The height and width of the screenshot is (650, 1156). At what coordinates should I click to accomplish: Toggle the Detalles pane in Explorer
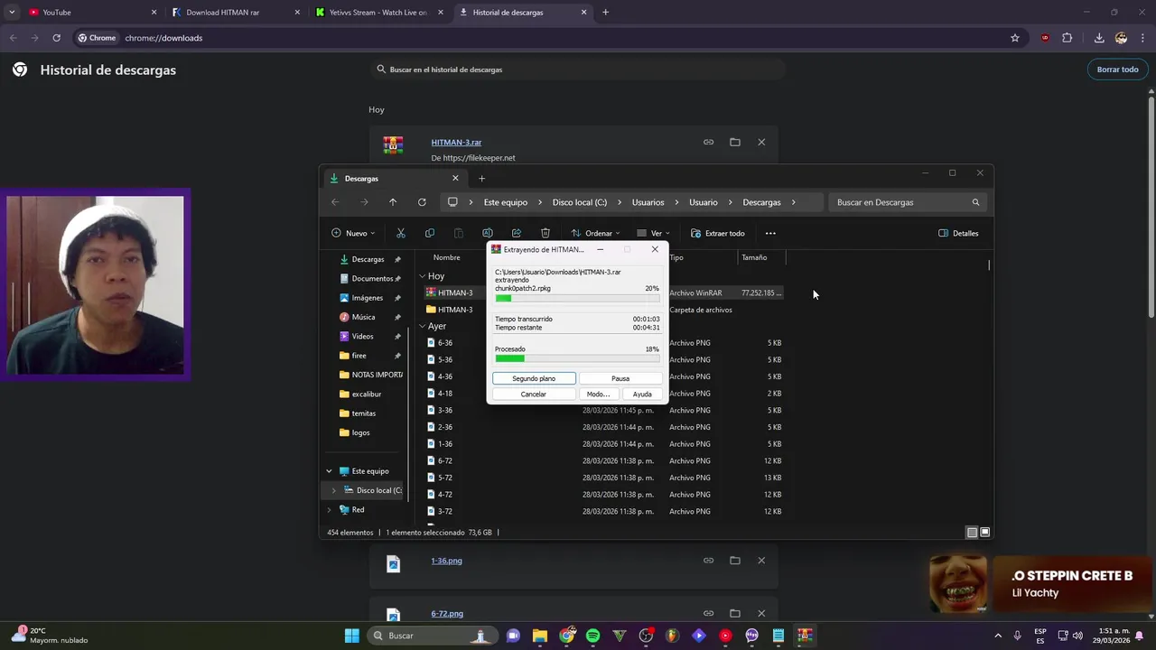click(958, 233)
